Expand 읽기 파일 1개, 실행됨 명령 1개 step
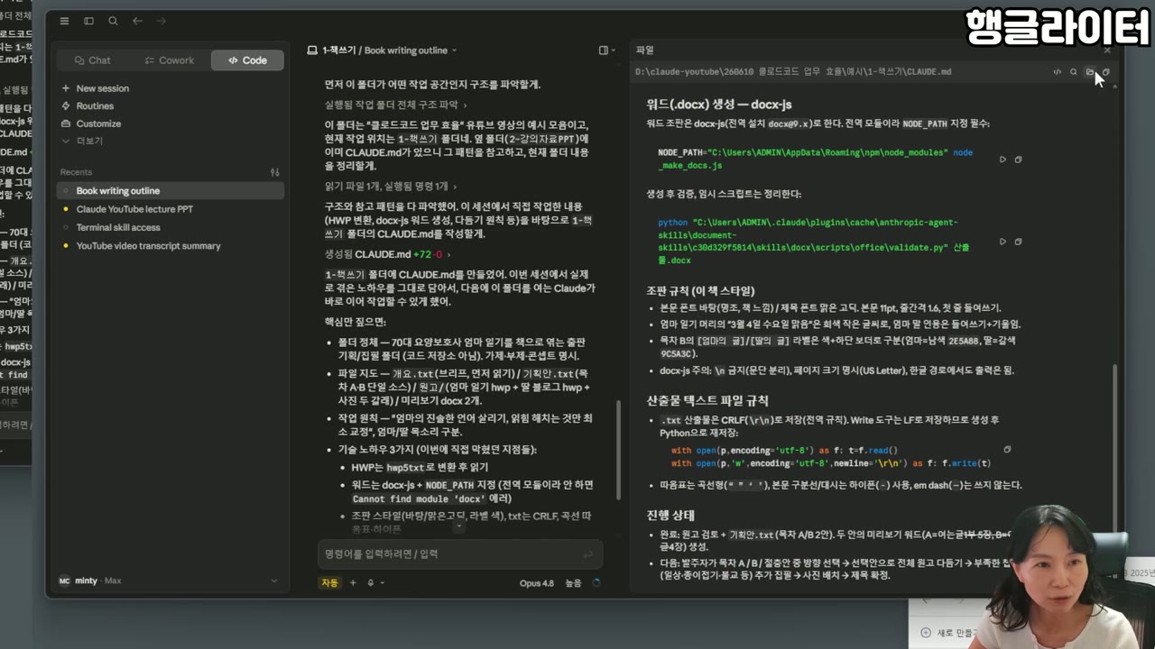 [390, 187]
